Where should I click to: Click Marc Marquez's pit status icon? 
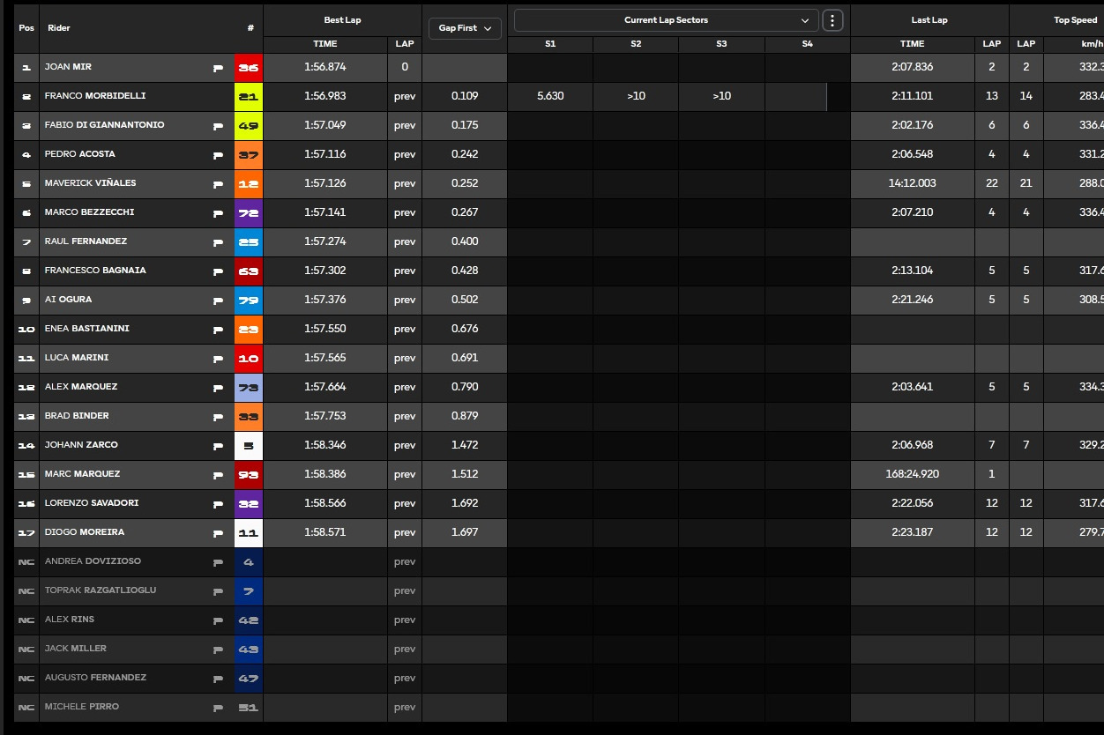pyautogui.click(x=218, y=474)
